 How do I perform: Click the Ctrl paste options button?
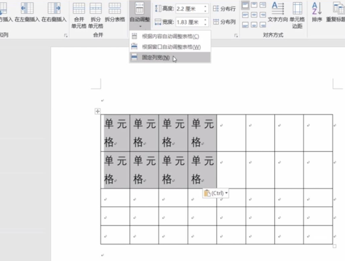pyautogui.click(x=216, y=193)
